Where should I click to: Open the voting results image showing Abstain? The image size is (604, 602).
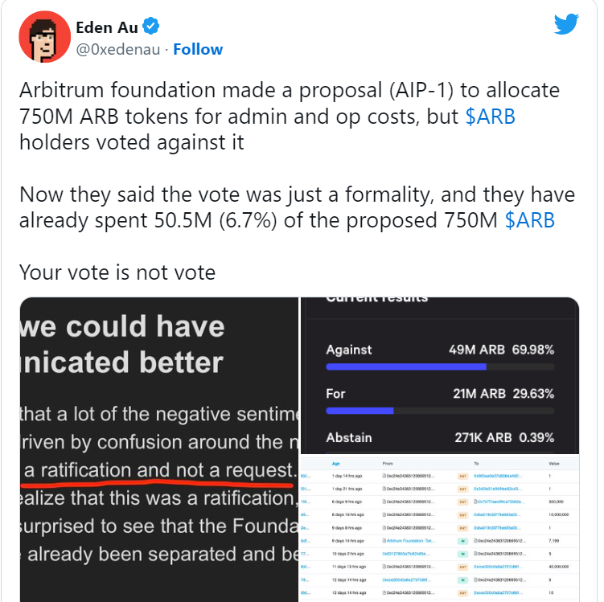[x=440, y=375]
